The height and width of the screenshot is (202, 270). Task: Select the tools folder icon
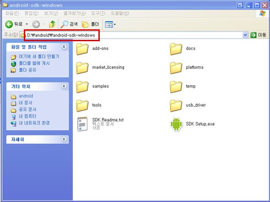(x=82, y=106)
